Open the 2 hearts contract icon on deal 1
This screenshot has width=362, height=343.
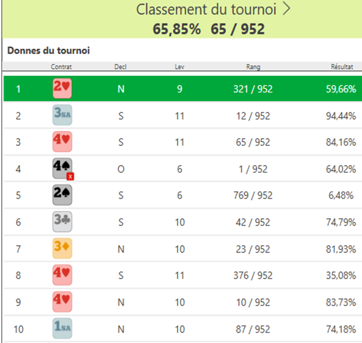[x=62, y=88]
